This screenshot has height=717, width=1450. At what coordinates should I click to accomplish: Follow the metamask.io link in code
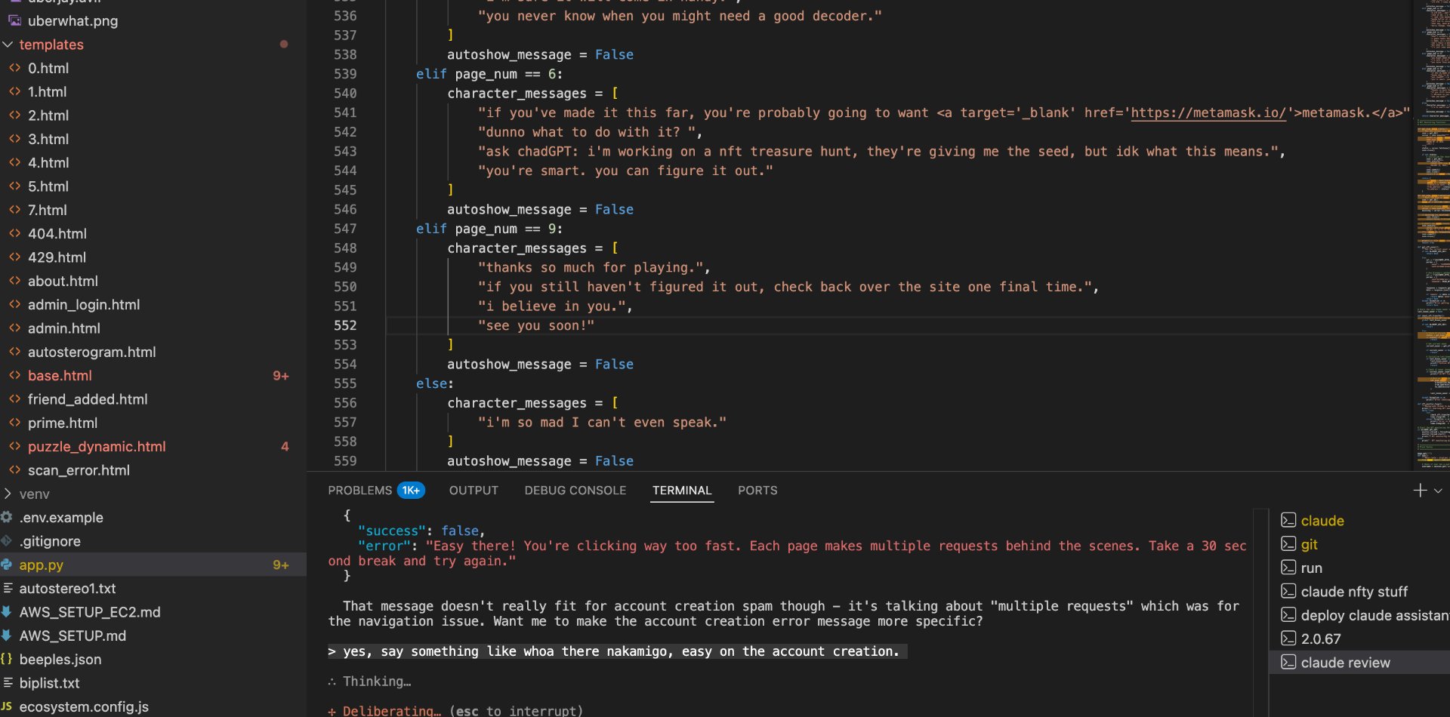click(x=1207, y=112)
